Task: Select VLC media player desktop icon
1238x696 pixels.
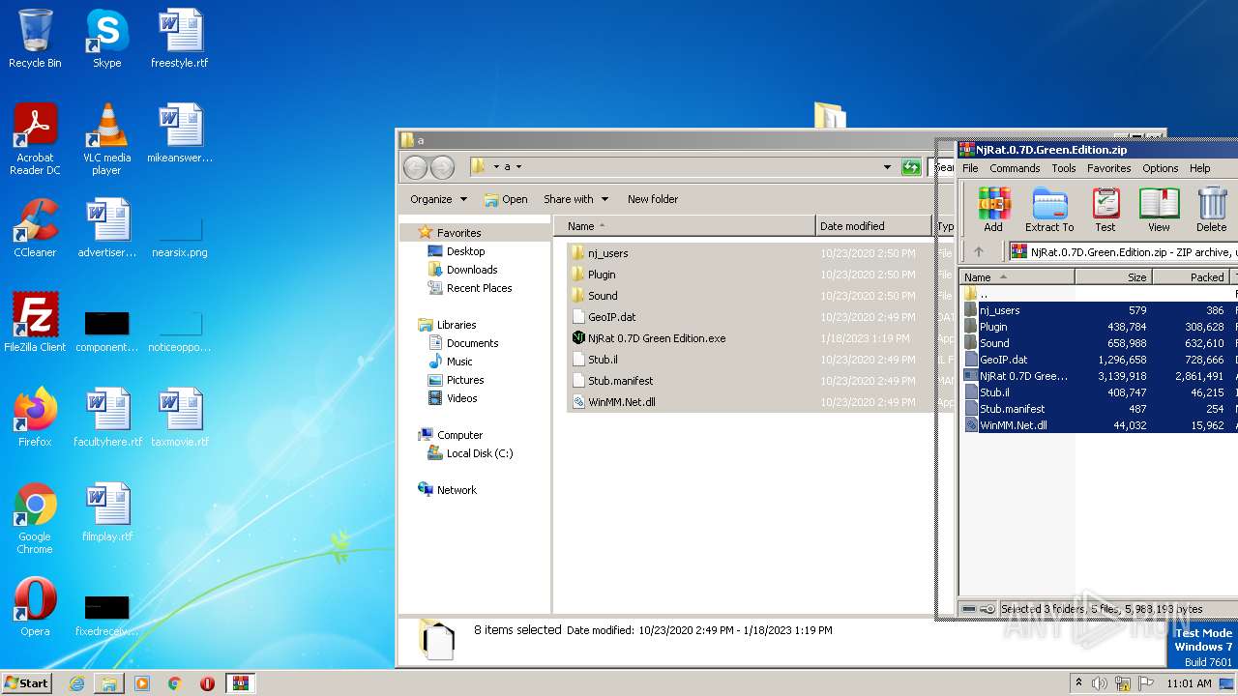Action: click(x=106, y=139)
